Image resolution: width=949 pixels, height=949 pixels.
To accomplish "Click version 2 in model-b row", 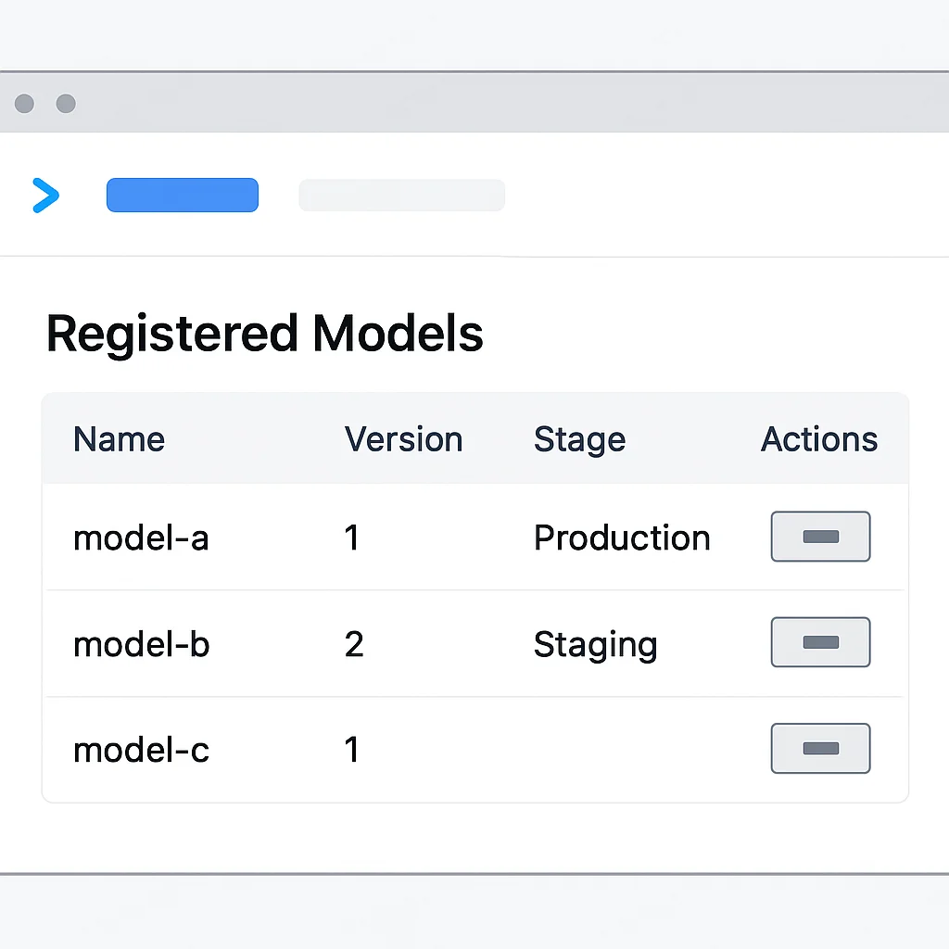I will (354, 643).
